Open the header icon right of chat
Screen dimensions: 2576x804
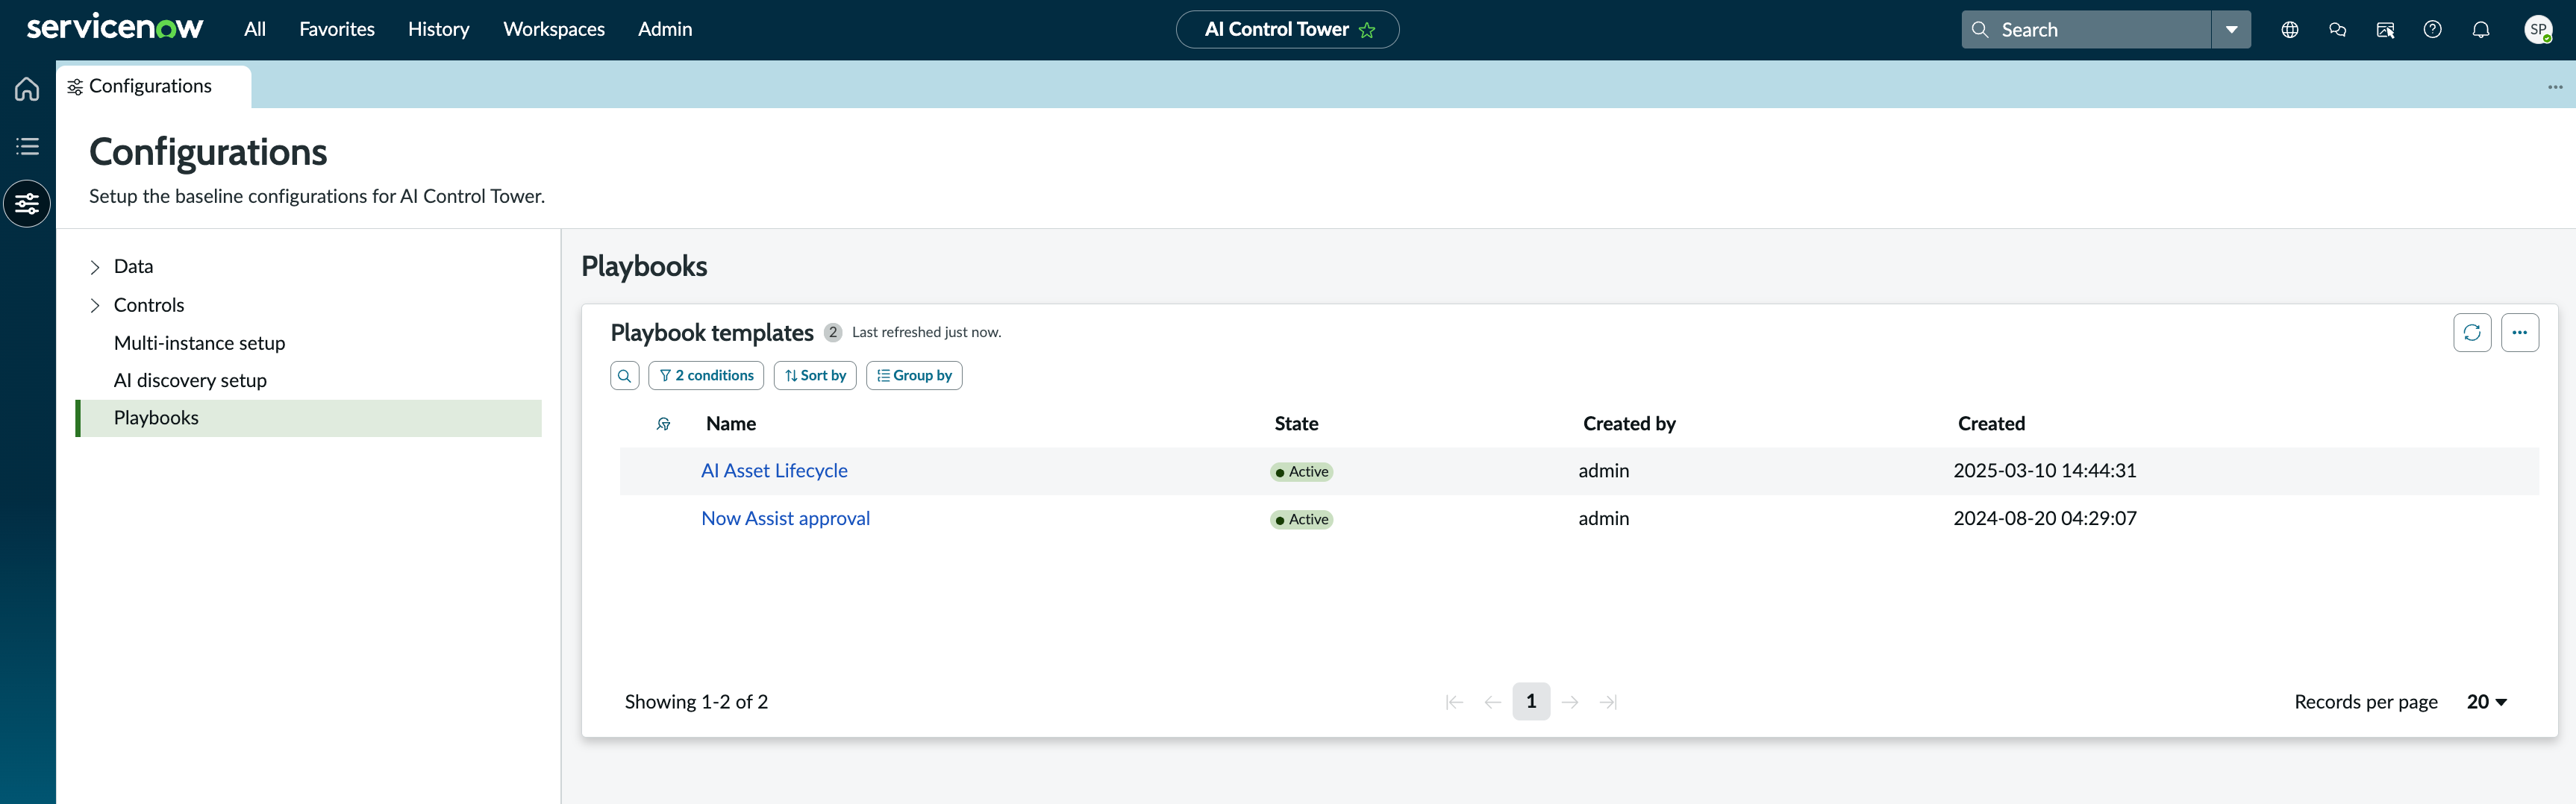pyautogui.click(x=2385, y=30)
